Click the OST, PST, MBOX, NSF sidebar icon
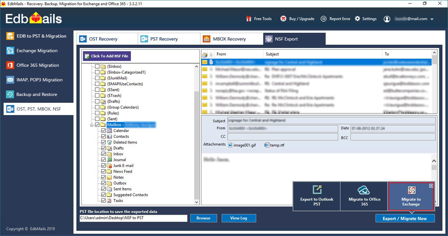The width and height of the screenshot is (448, 236). tap(10, 109)
